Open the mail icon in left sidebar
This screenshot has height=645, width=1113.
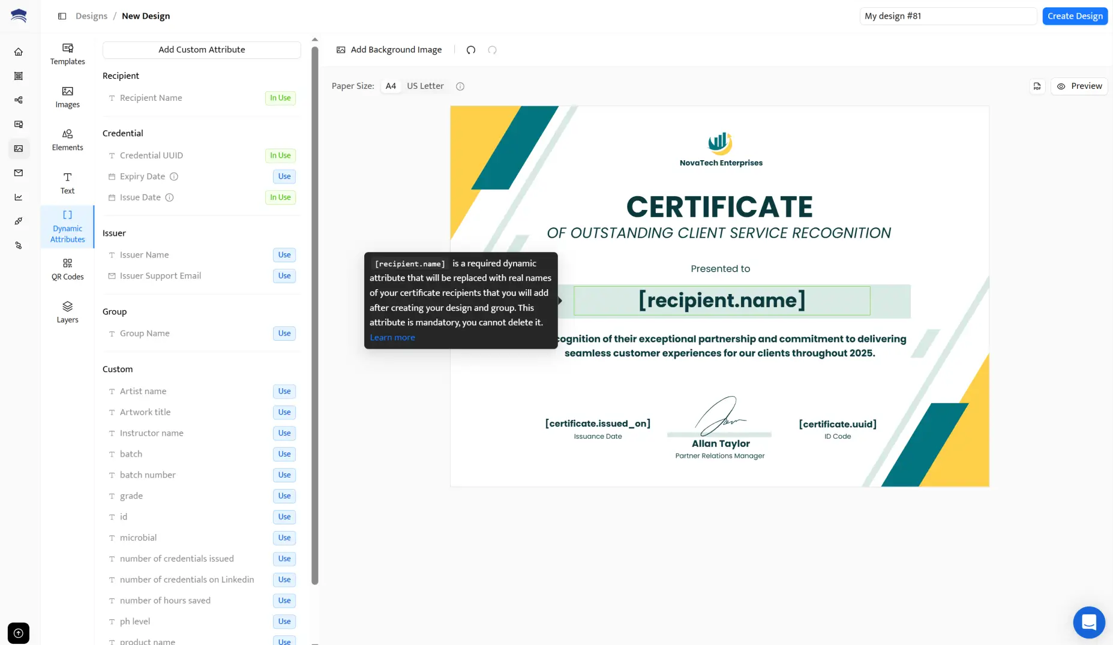[19, 173]
